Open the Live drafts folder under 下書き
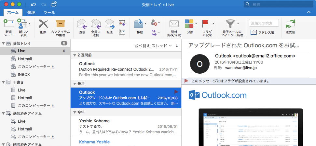The height and width of the screenshot is (146, 316). coord(35,90)
